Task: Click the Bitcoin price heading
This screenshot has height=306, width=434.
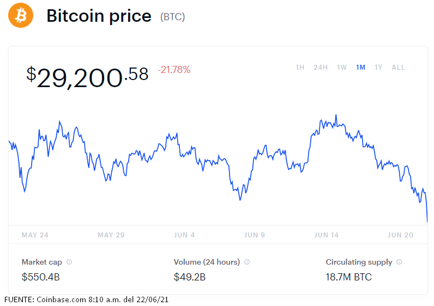Action: tap(99, 16)
